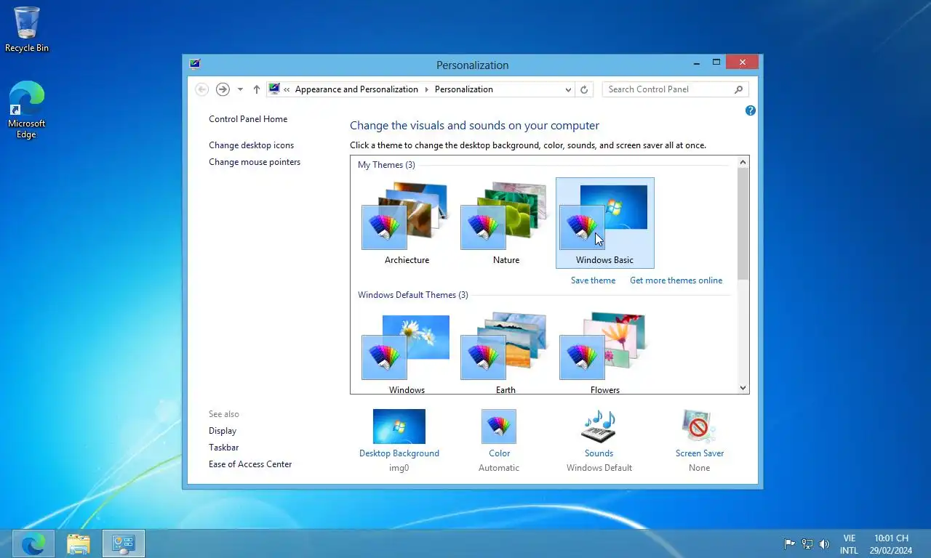
Task: Open Desktop Background settings icon
Action: tap(399, 426)
